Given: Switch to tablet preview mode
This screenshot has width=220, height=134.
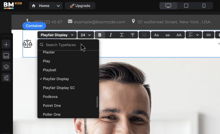Looking at the screenshot, I should pos(186,6).
